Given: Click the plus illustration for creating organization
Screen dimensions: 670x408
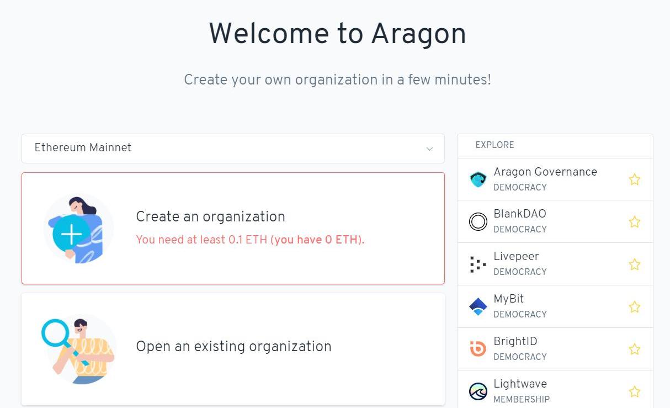Looking at the screenshot, I should click(x=72, y=234).
